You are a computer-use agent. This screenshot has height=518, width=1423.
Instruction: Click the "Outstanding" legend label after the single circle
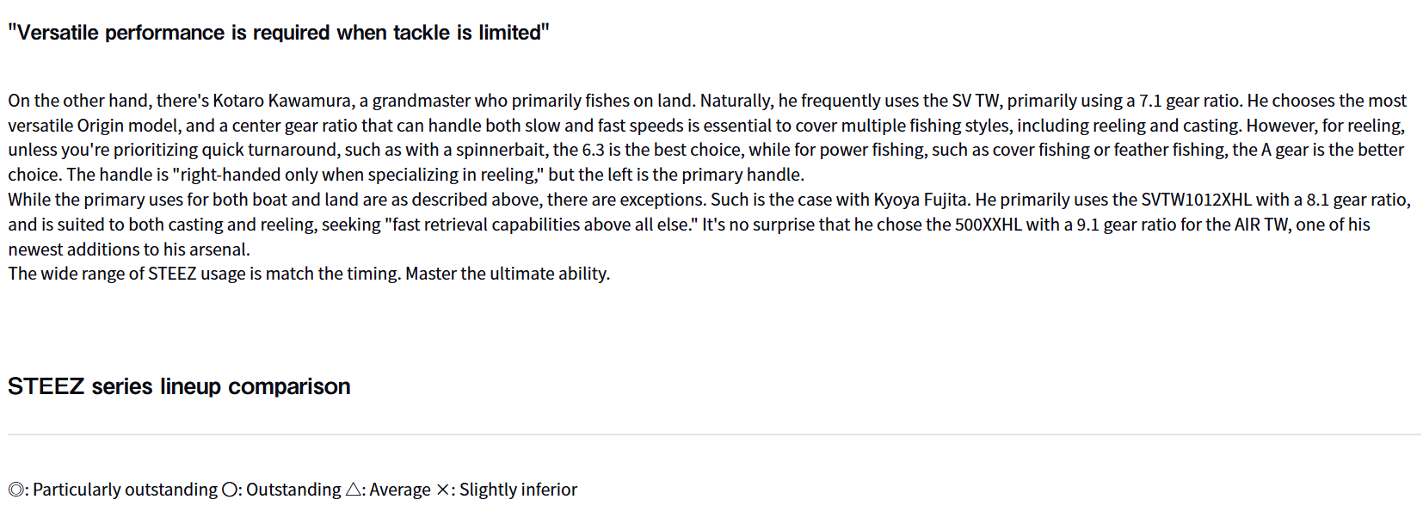coord(293,490)
